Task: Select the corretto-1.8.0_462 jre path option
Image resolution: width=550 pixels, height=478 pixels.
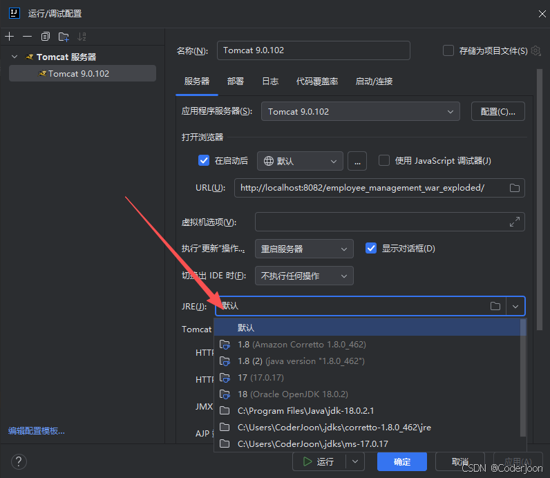Action: click(368, 427)
